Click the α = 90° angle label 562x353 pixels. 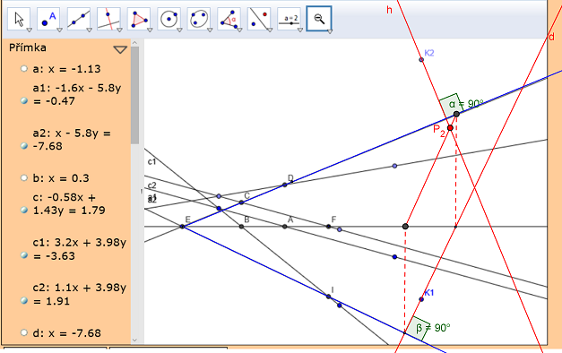click(x=466, y=104)
